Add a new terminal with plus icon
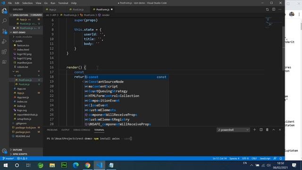This screenshot has height=170, width=302. click(255, 130)
